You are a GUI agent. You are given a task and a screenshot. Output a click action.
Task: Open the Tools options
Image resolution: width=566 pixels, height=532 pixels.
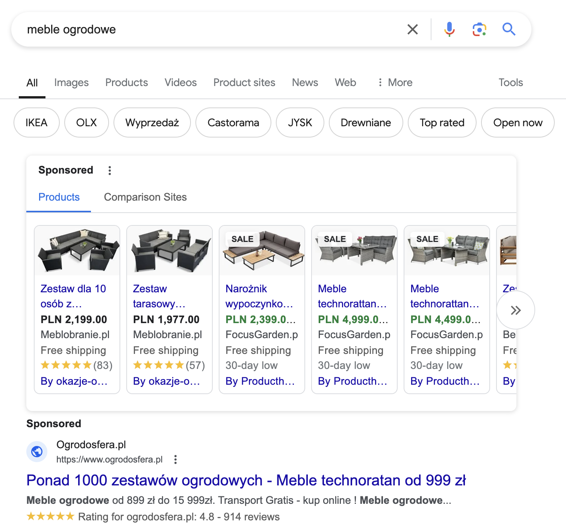pos(511,83)
